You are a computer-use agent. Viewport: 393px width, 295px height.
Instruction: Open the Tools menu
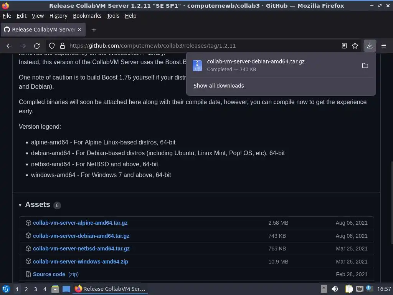click(x=113, y=16)
